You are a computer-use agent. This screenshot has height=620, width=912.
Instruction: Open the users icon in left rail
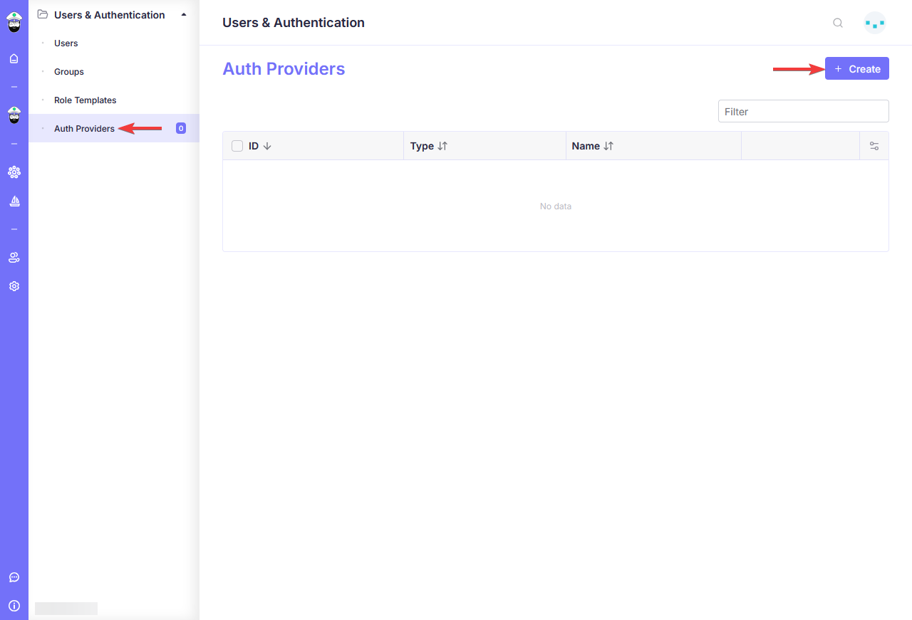coord(14,258)
